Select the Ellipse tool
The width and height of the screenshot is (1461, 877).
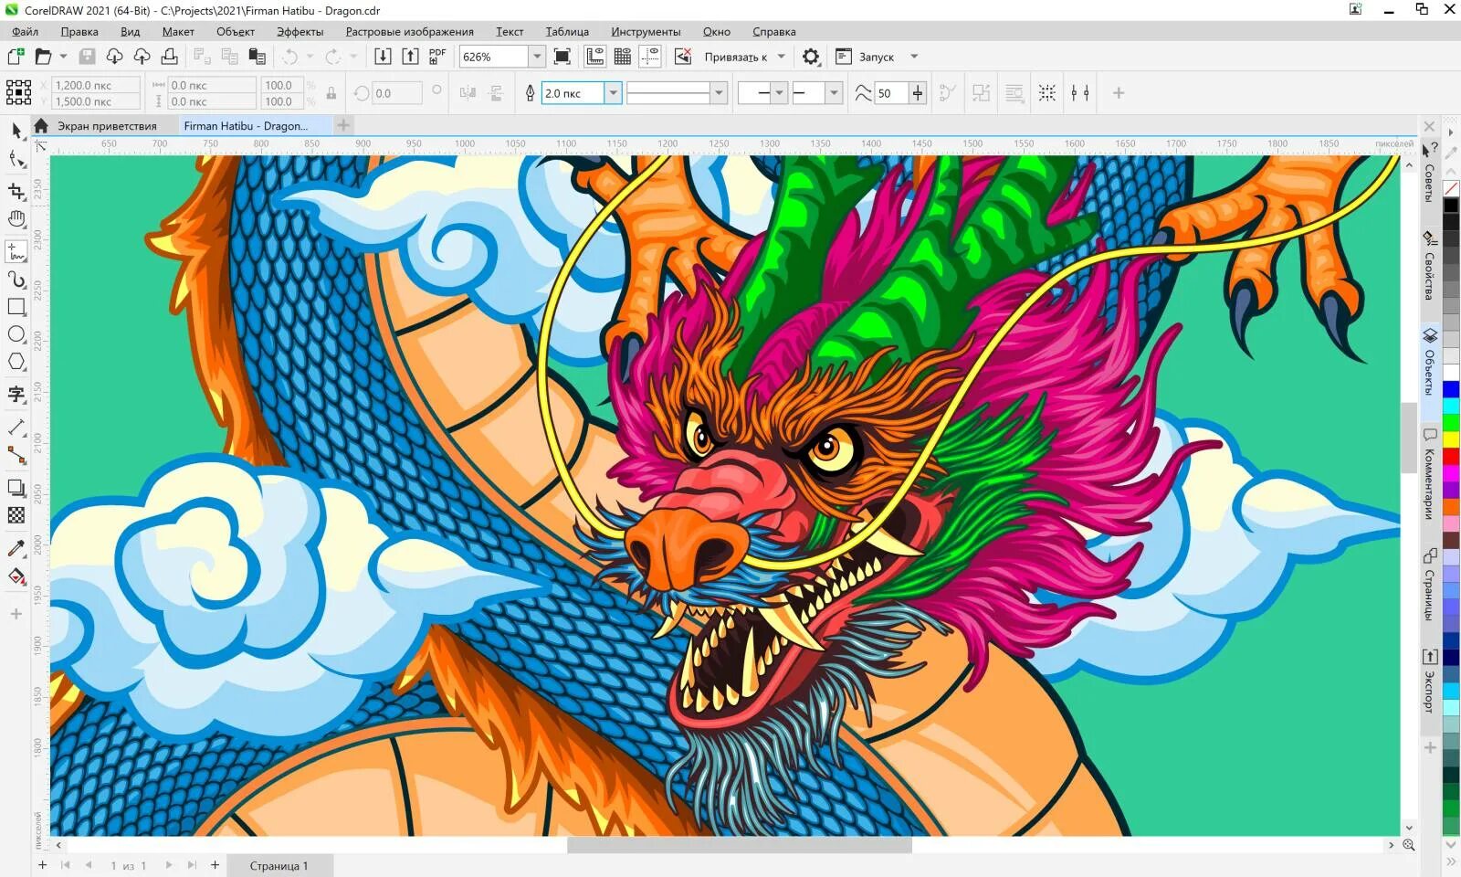coord(16,334)
